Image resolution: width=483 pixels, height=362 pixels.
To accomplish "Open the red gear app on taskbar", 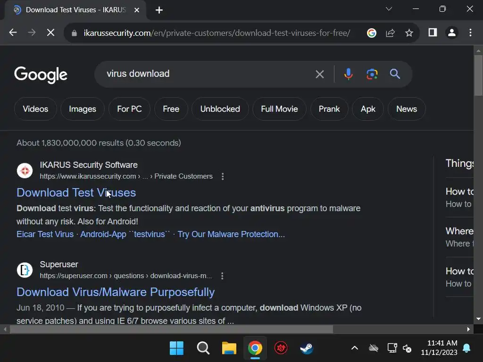I will click(281, 348).
